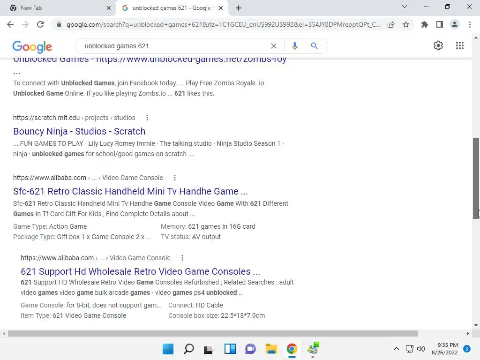480x360 pixels.
Task: Open more options for 621 Support Hd result
Action: [x=182, y=258]
